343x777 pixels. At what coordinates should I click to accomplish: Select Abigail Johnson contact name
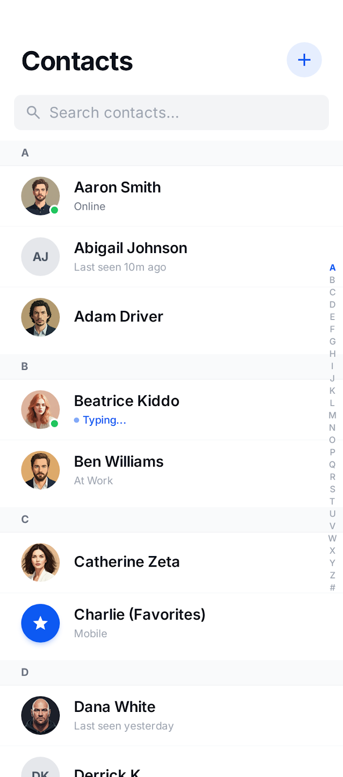[131, 248]
